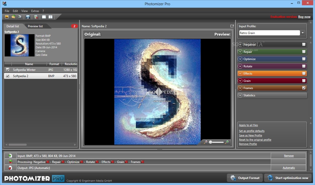Expand the Effects section chevron
The width and height of the screenshot is (315, 185).
point(240,74)
